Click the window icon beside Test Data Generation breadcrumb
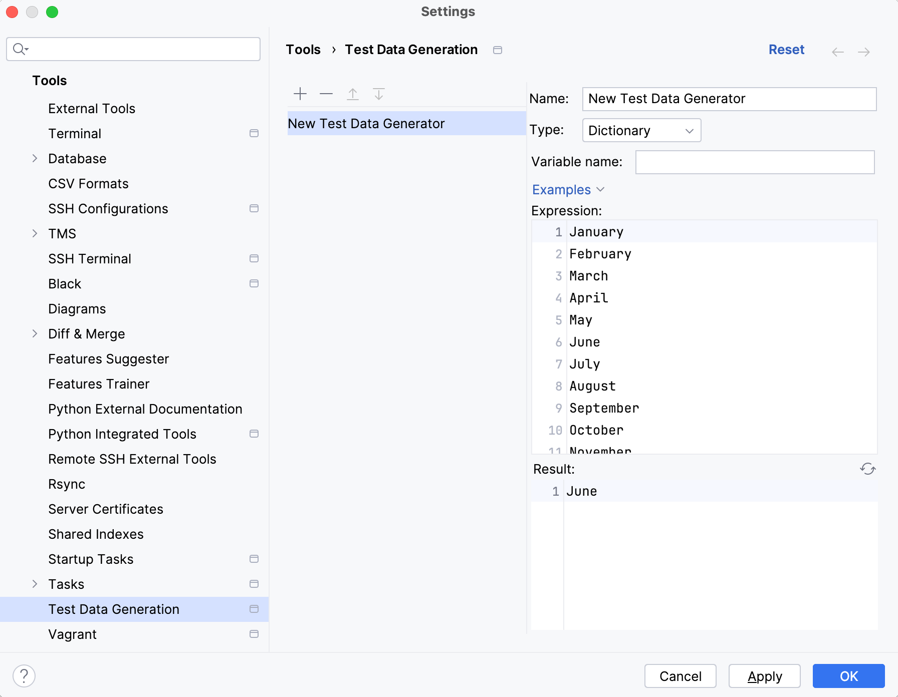The image size is (898, 697). (x=498, y=50)
